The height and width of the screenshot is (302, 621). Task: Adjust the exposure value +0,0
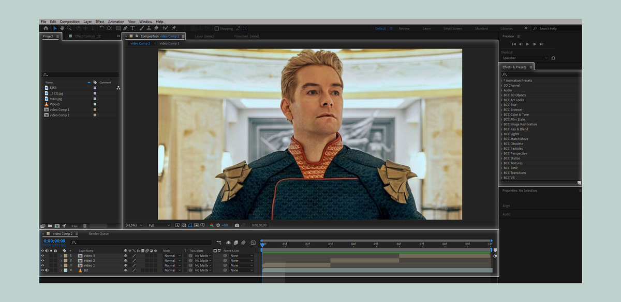(225, 225)
